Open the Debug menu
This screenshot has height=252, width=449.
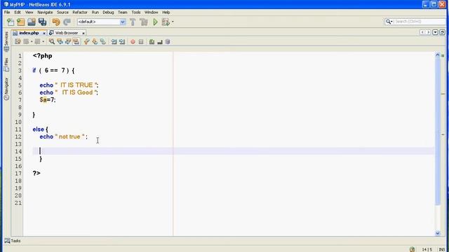point(108,13)
